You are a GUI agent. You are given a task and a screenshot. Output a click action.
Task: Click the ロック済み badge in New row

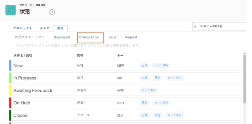click(161, 66)
